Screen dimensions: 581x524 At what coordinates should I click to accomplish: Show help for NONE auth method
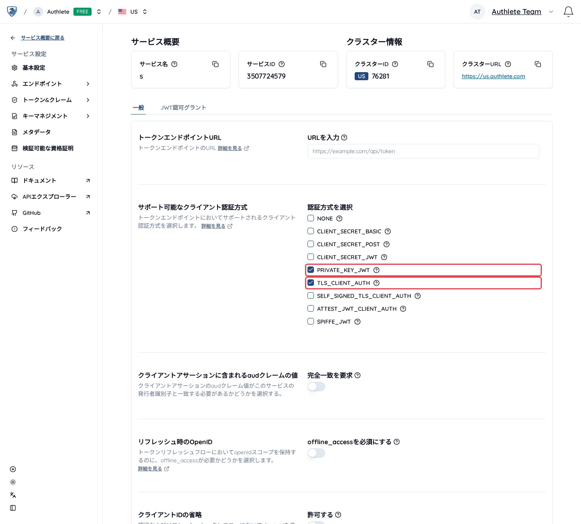pos(339,218)
